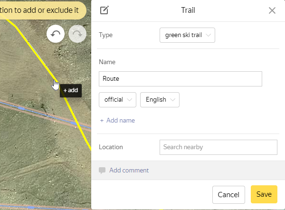Click the edit pencil icon beside Trail
Viewport: 285px width, 210px height.
104,10
